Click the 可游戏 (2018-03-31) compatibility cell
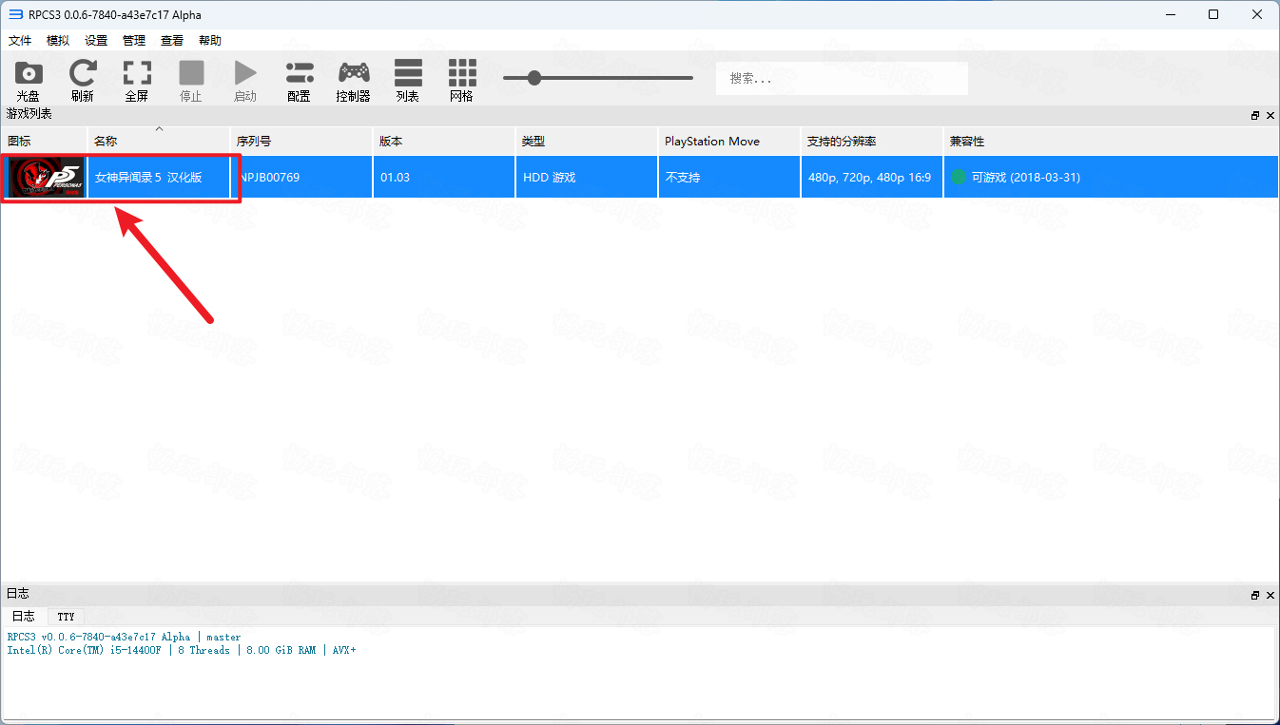Viewport: 1280px width, 725px height. point(1111,178)
